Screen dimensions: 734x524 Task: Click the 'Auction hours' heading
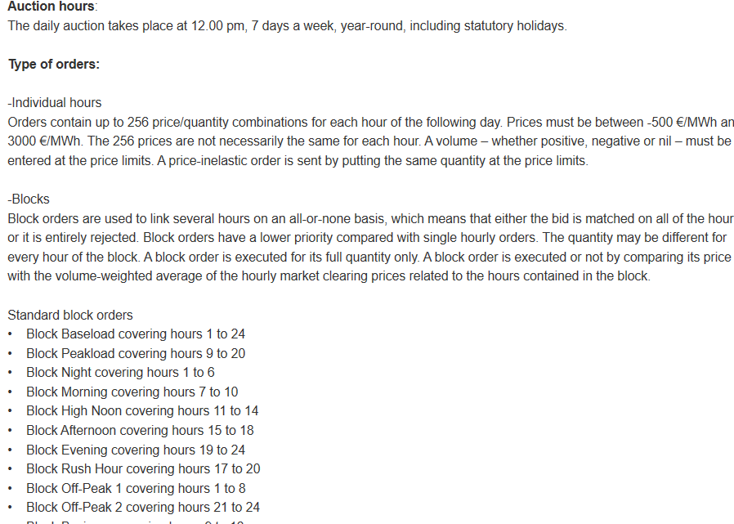click(51, 7)
